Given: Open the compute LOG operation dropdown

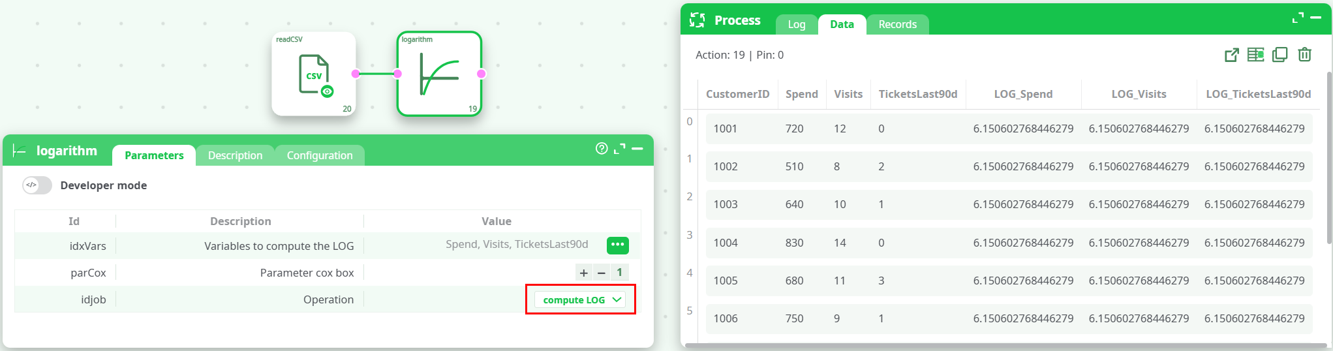Looking at the screenshot, I should (x=580, y=299).
